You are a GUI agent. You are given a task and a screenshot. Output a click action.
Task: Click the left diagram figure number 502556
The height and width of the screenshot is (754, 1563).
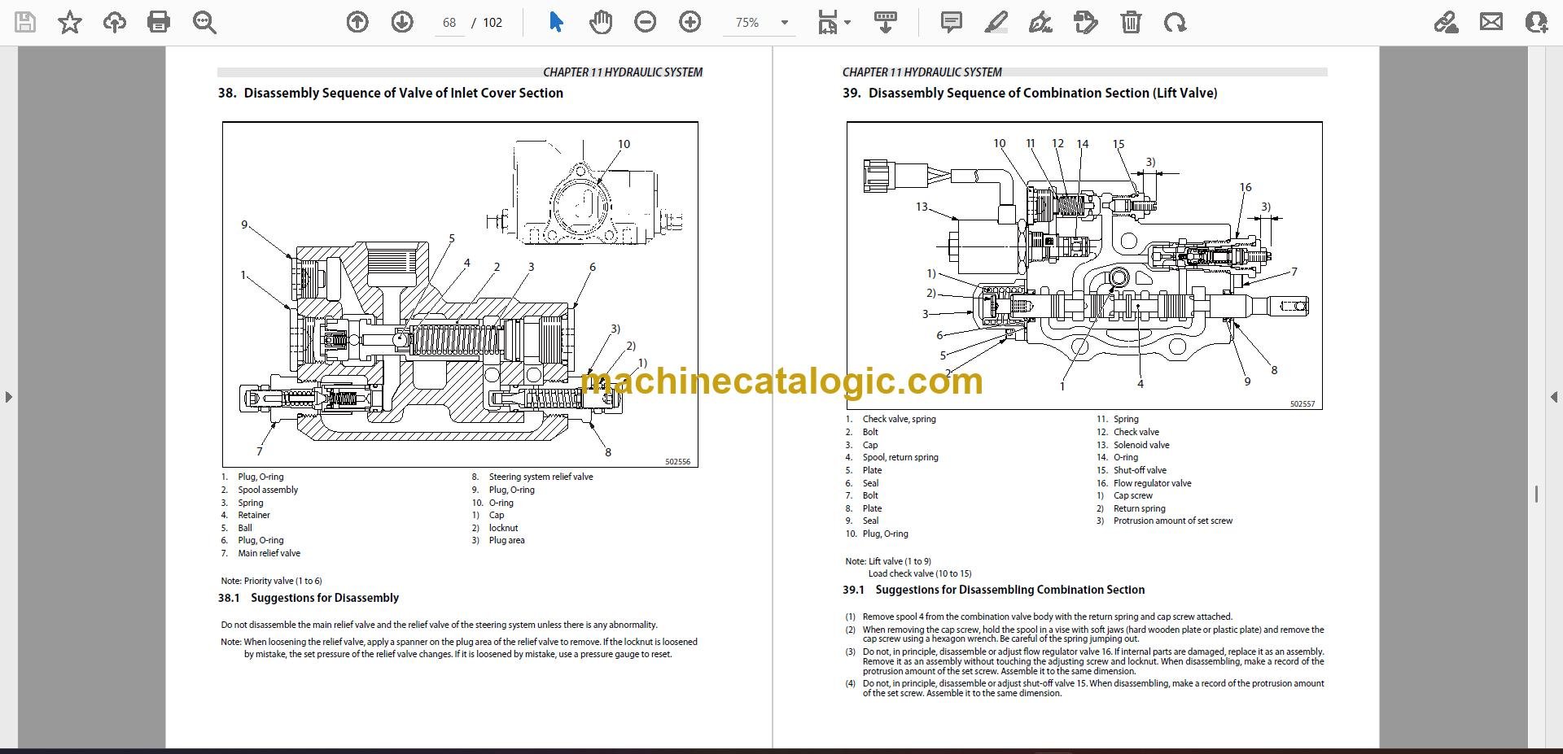(677, 461)
